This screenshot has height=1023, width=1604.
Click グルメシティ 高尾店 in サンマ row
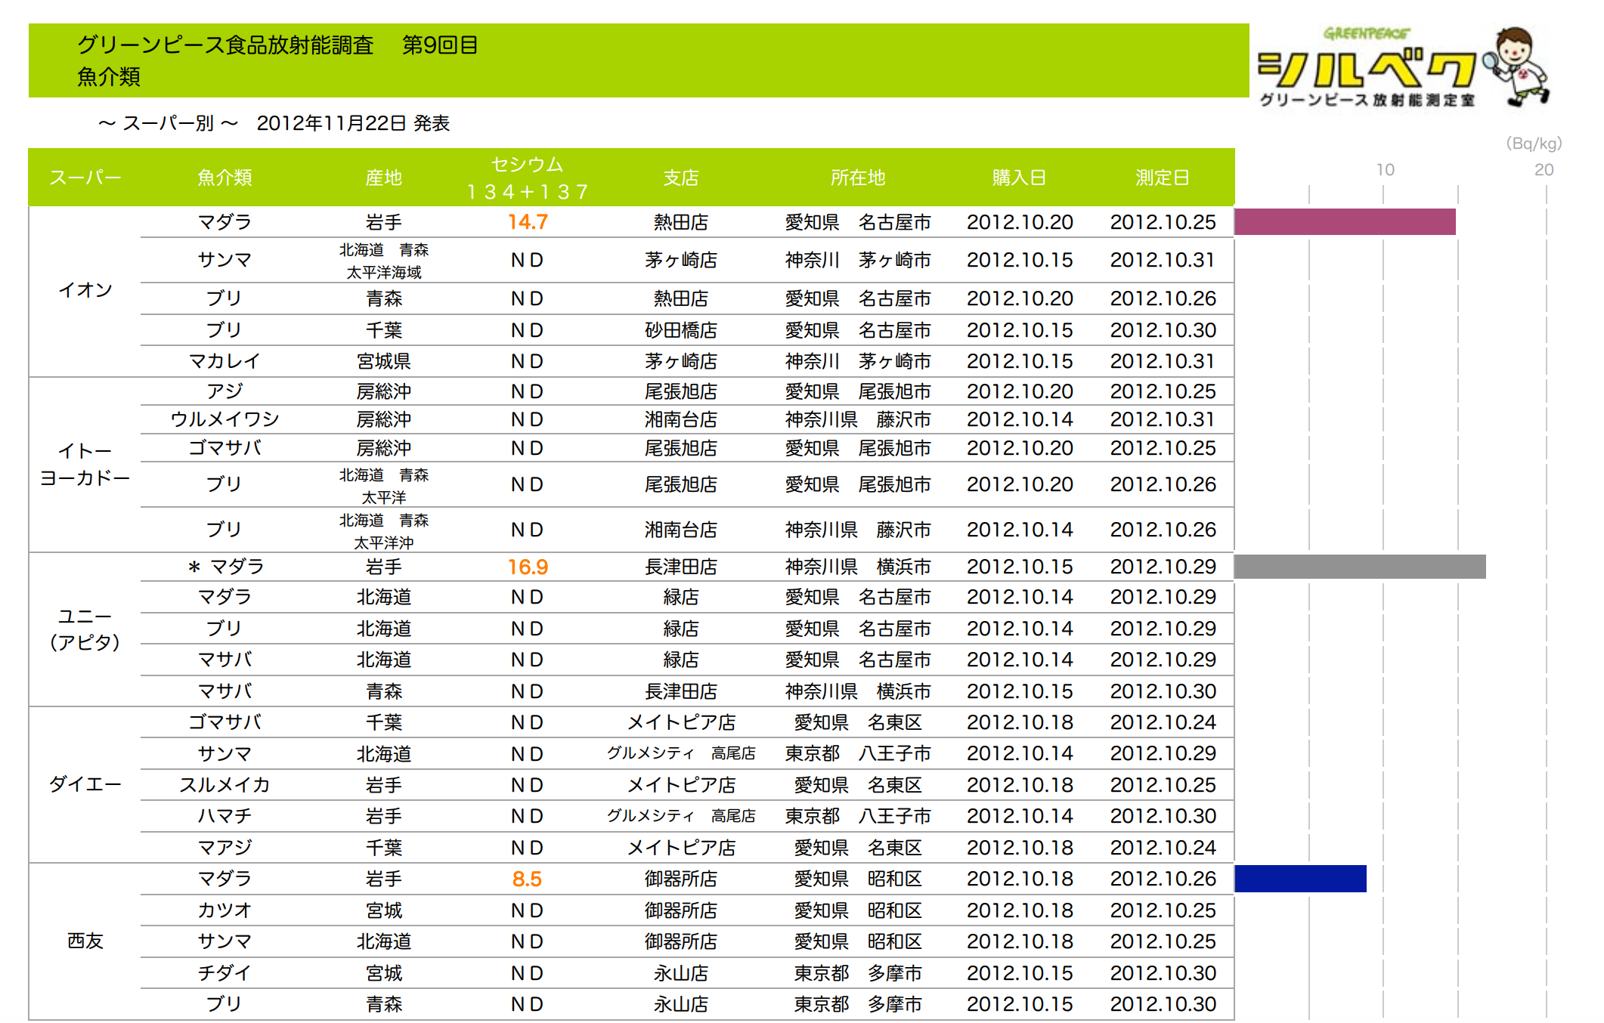680,753
